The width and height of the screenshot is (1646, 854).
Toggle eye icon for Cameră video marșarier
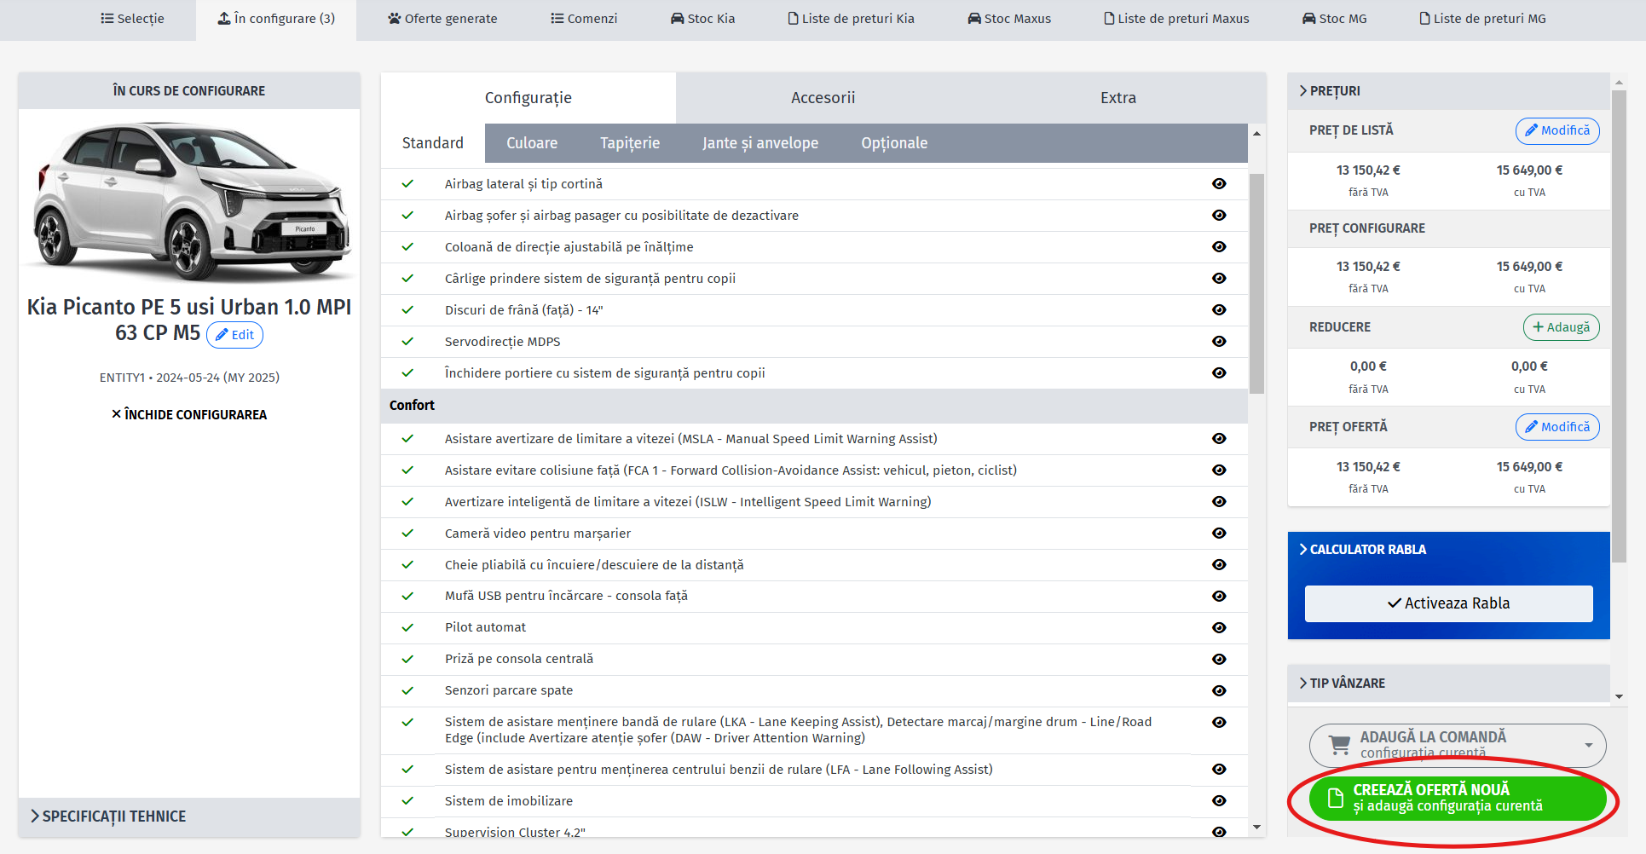click(1219, 534)
